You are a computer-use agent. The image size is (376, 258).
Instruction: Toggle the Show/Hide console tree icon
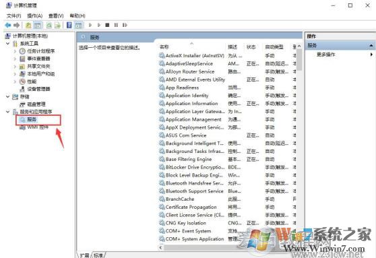[38, 25]
